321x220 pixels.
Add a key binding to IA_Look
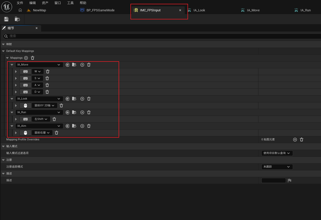[82, 99]
